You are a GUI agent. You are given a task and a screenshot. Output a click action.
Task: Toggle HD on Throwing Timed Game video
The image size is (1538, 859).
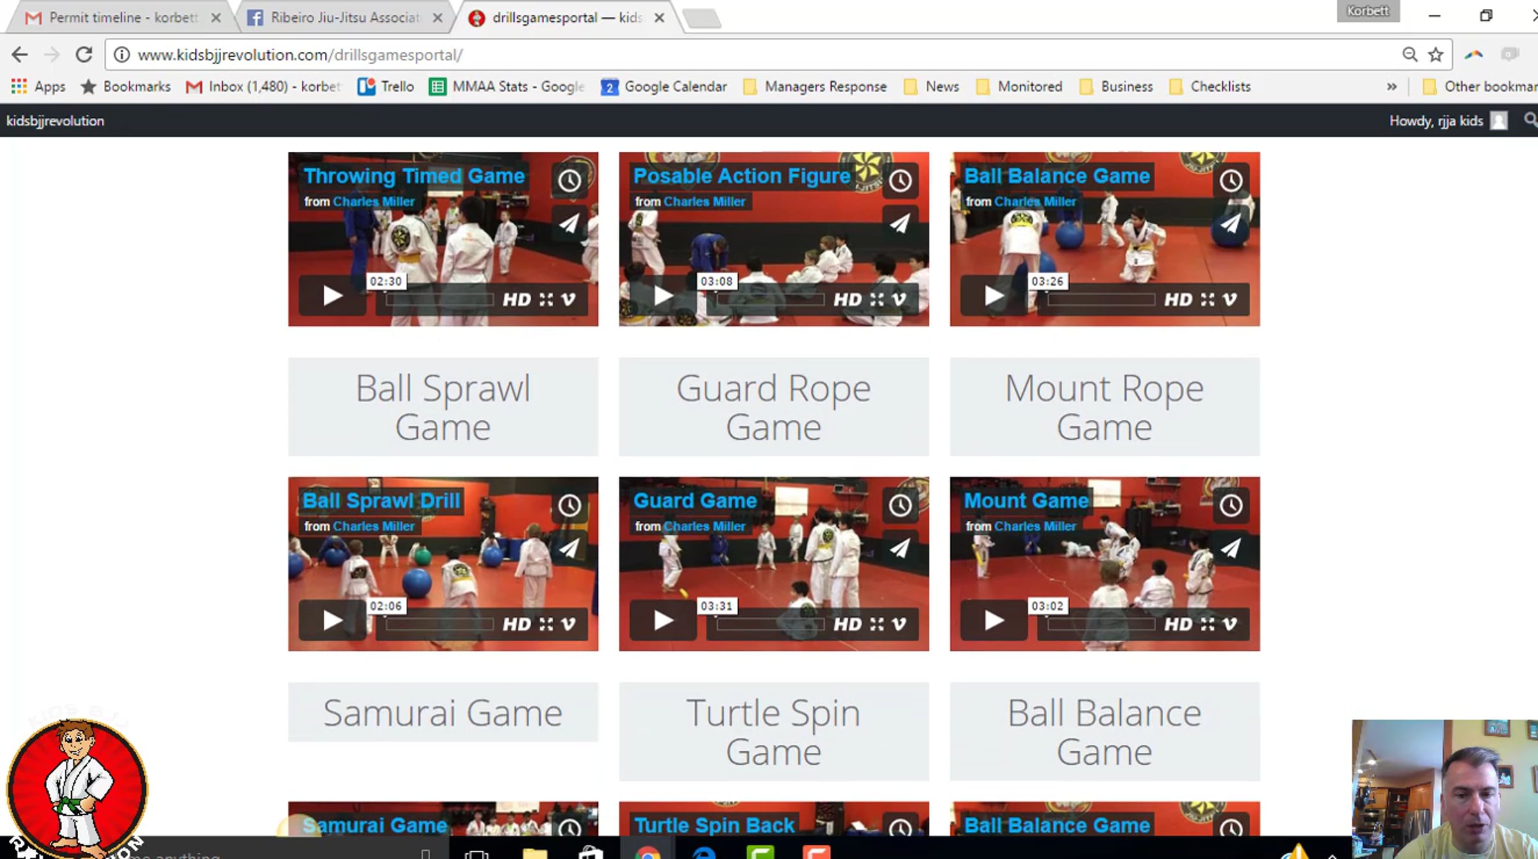(x=517, y=300)
